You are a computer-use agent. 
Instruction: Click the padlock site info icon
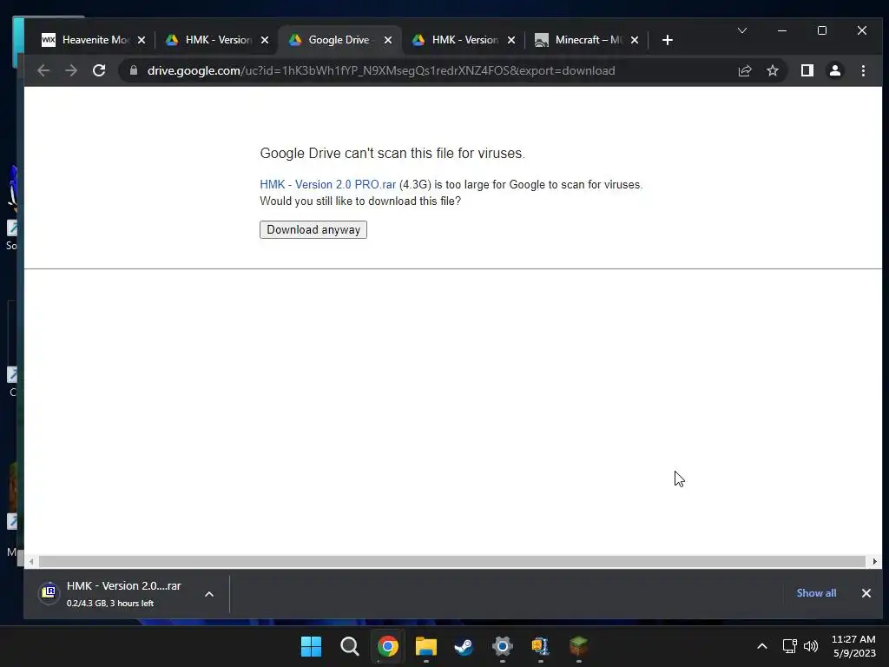134,70
